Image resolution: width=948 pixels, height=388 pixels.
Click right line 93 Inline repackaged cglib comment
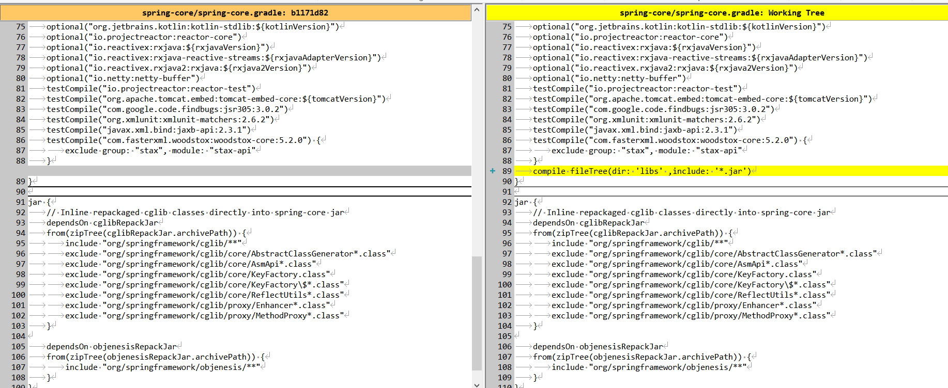pos(682,213)
